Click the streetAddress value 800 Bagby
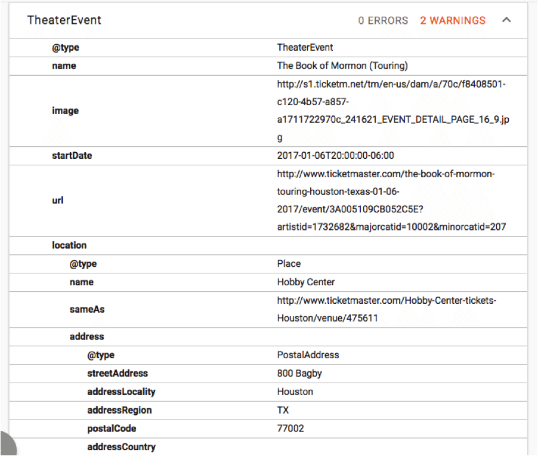 (299, 374)
